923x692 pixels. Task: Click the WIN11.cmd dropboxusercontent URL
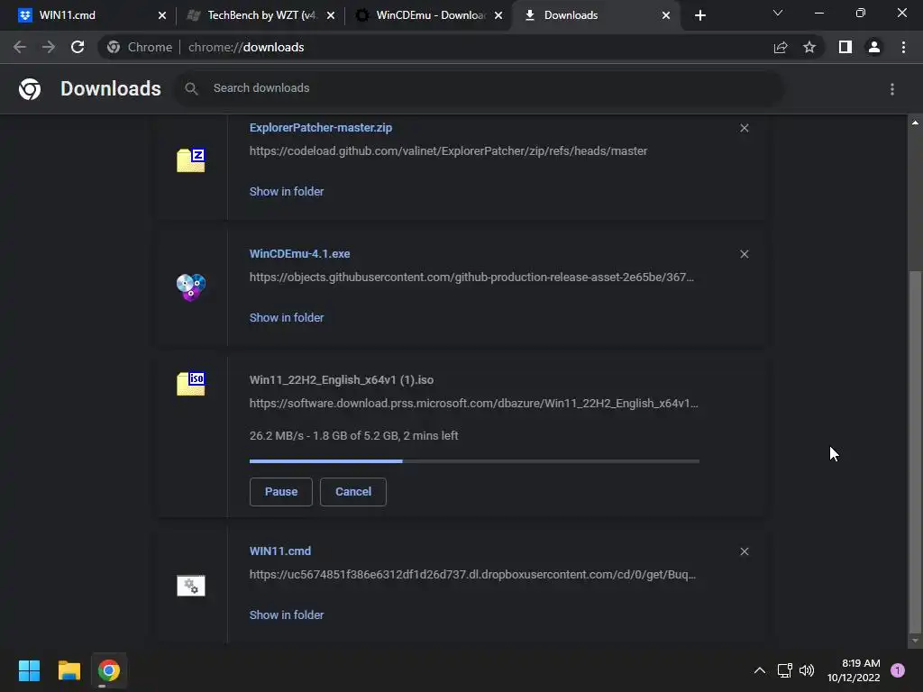pyautogui.click(x=472, y=574)
